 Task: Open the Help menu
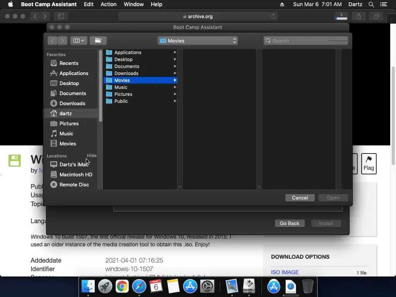pyautogui.click(x=156, y=4)
